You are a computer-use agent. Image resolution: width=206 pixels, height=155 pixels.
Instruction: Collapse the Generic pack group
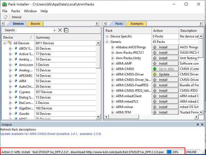point(107,42)
